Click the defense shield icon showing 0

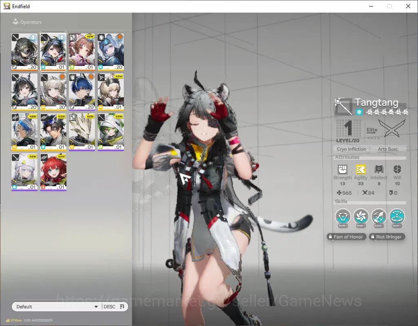391,192
